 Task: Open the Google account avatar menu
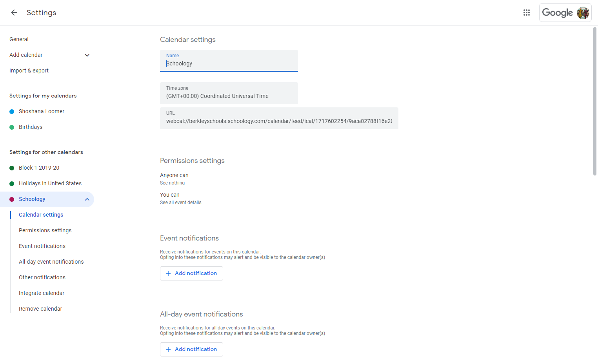coord(583,13)
